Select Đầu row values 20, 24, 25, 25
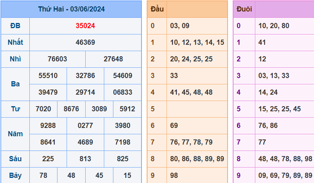The height and width of the screenshot is (183, 314). pyautogui.click(x=191, y=59)
